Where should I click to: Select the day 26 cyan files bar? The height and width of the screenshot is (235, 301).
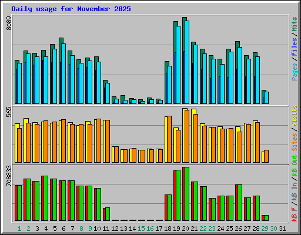click(x=240, y=75)
